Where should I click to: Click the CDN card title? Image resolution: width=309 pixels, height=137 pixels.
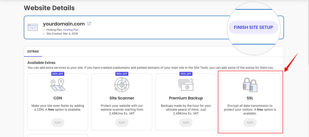pos(58,98)
